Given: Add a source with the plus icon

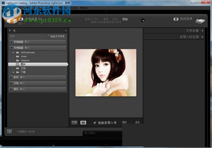Looking at the screenshot, I should [66, 31].
